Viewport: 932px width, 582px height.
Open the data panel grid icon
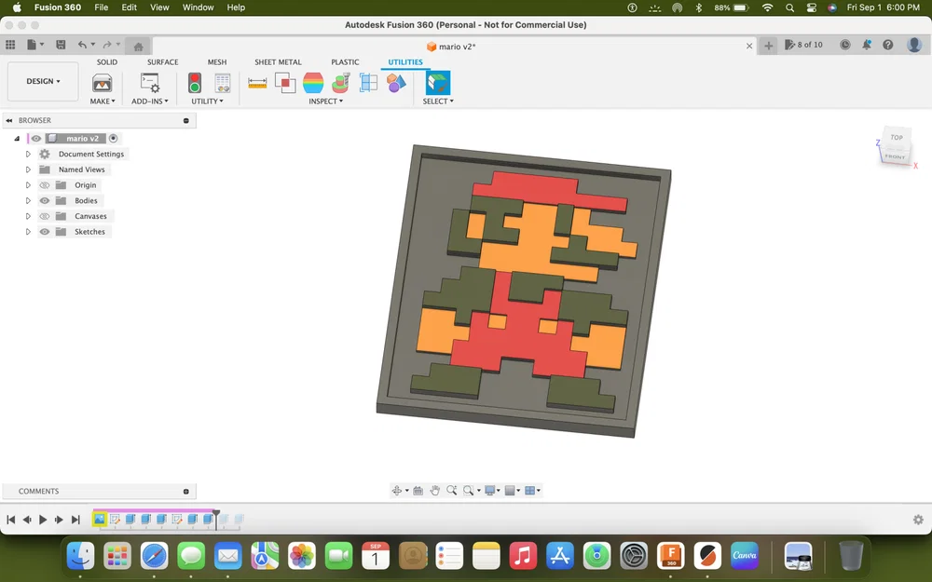(x=10, y=45)
